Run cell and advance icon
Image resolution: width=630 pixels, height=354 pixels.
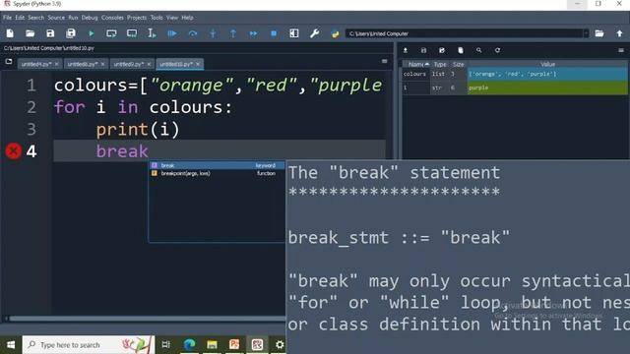click(132, 33)
